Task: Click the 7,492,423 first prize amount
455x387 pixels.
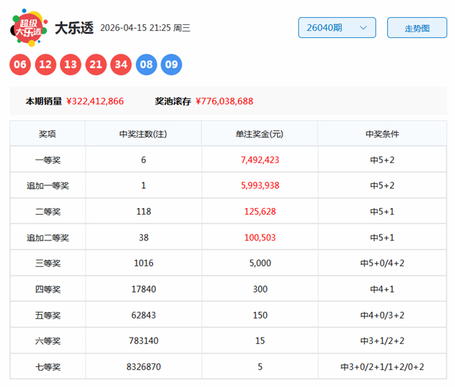Action: click(260, 160)
